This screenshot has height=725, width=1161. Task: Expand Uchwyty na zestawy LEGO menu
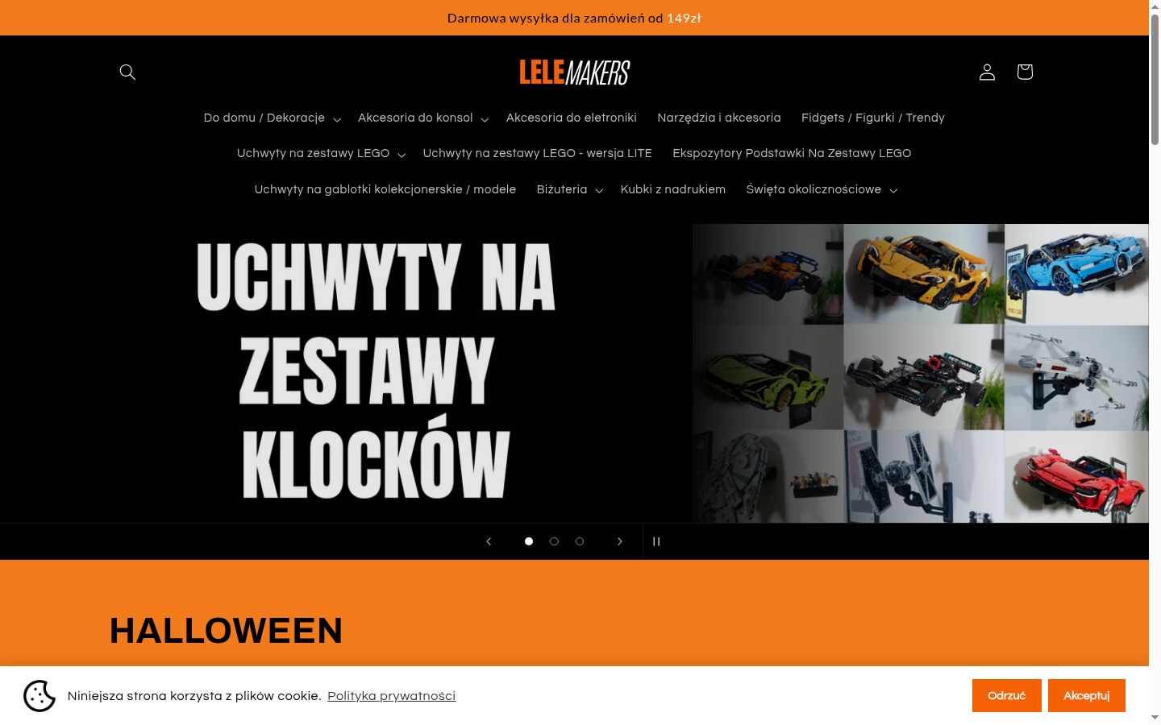pos(321,153)
